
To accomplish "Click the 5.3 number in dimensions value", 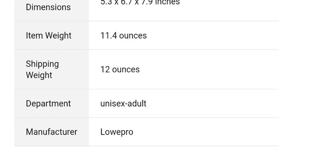I will click(107, 2).
